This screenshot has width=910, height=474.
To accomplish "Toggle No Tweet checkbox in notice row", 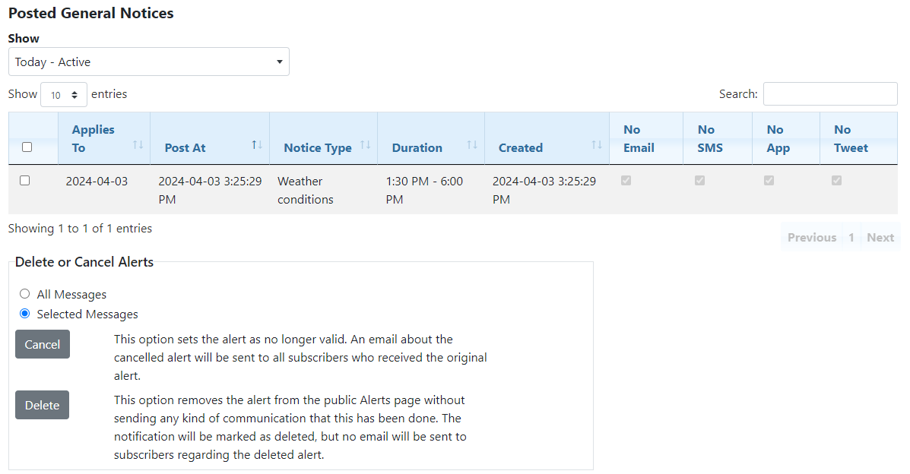I will pyautogui.click(x=836, y=181).
